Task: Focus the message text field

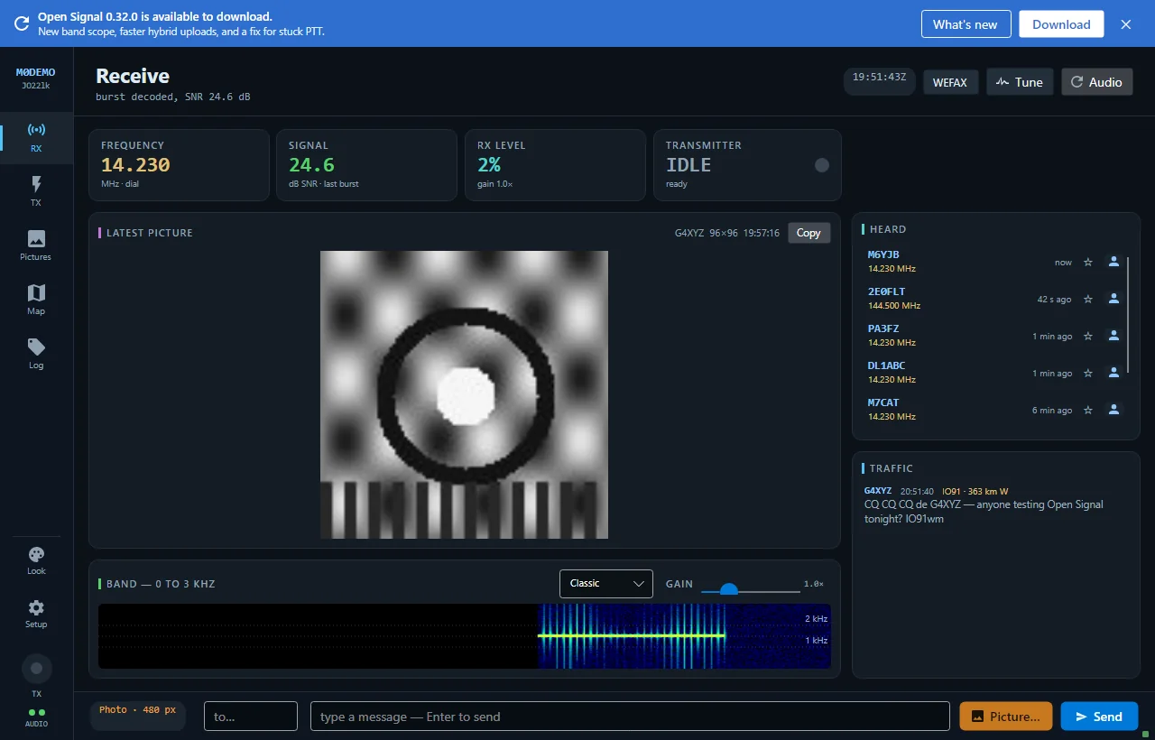Action: coord(630,717)
